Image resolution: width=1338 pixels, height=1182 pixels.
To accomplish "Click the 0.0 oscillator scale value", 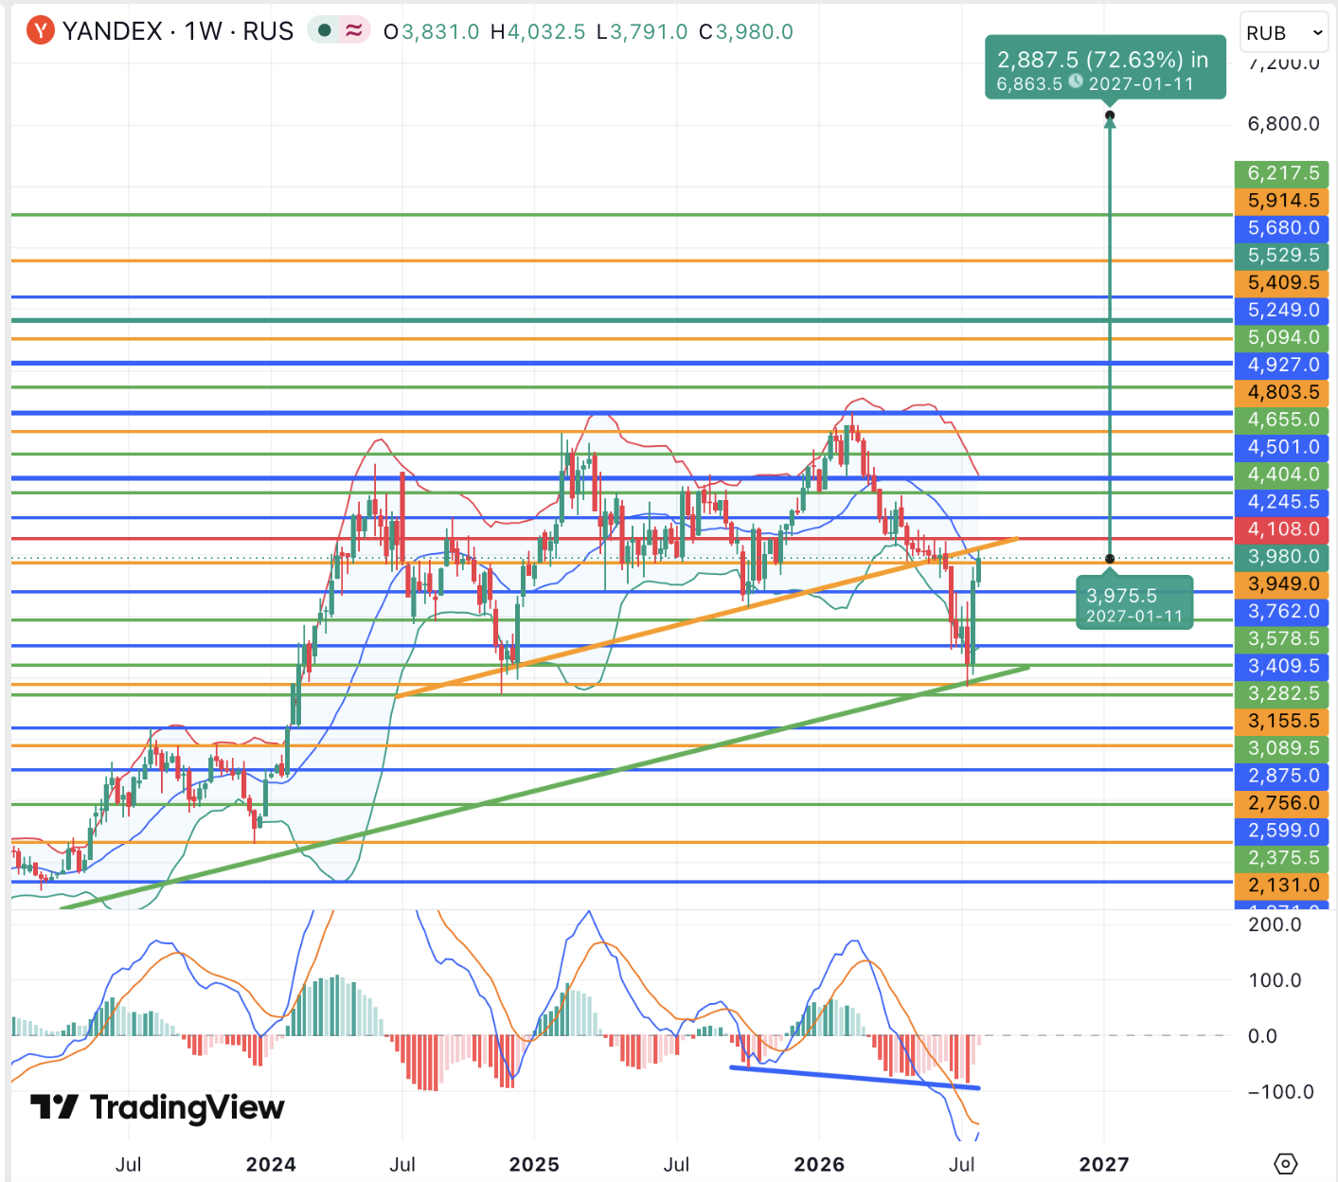I will pyautogui.click(x=1262, y=1036).
